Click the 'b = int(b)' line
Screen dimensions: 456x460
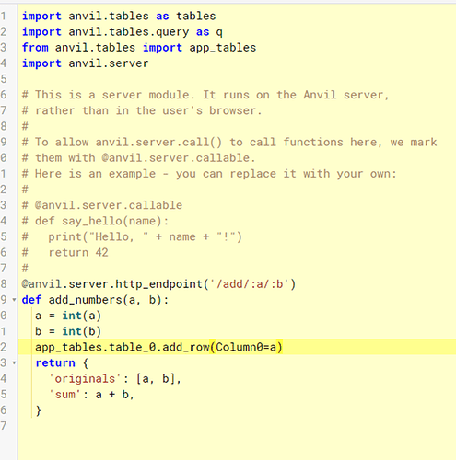[x=68, y=331]
